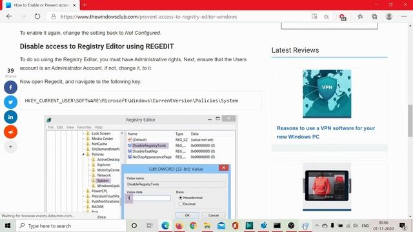
Task: Open browser Settings and more menu
Action: click(404, 16)
